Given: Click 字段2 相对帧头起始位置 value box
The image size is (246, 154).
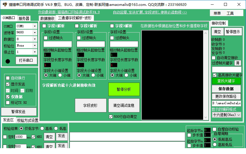Looking at the screenshot, I should (81, 55).
